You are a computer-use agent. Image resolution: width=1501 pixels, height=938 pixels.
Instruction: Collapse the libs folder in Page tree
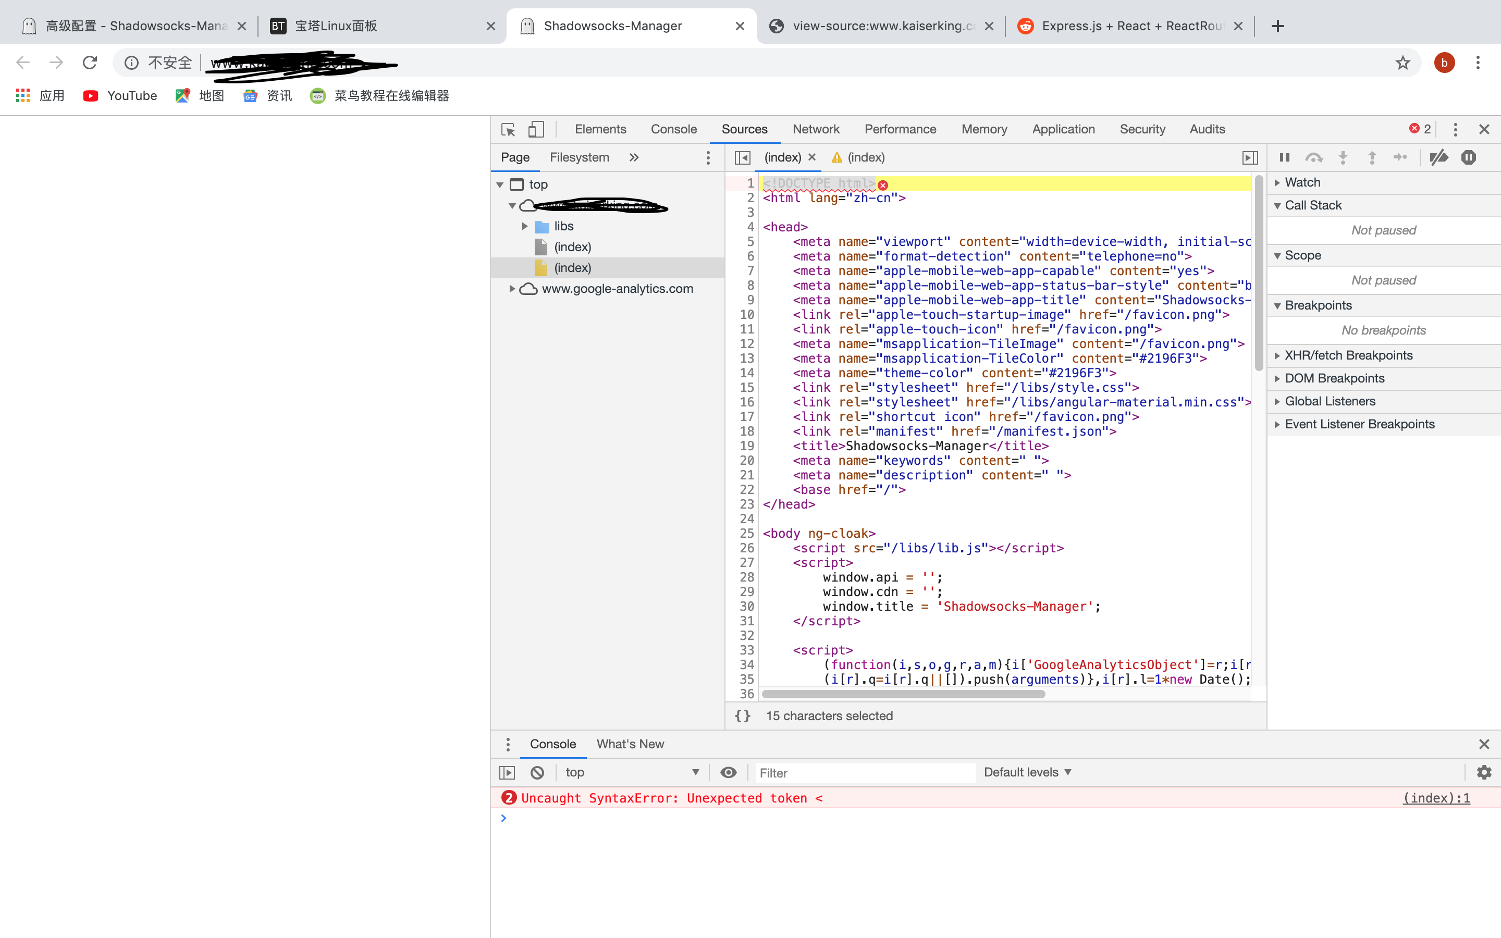(524, 226)
